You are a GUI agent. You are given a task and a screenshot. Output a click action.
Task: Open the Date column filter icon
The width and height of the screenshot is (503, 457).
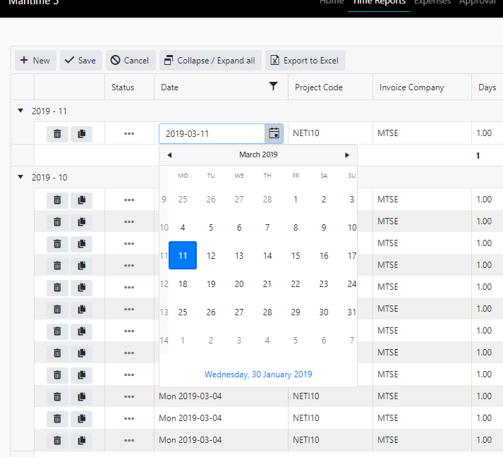pos(273,86)
